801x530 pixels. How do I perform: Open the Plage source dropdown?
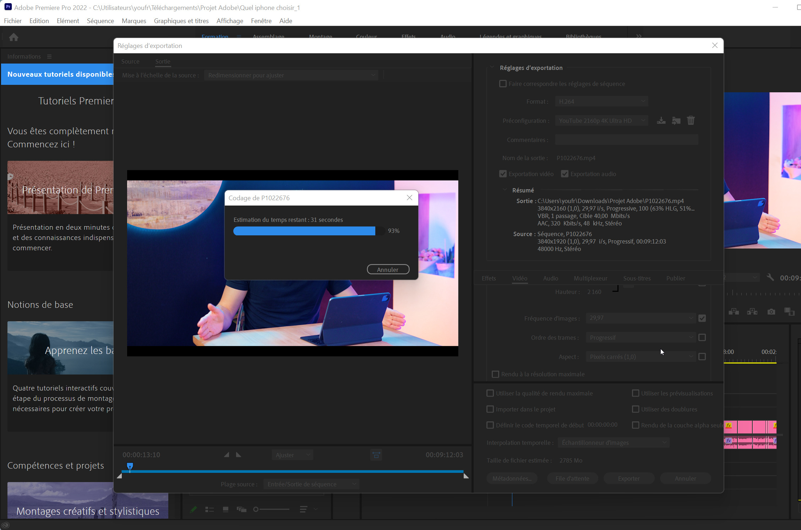[x=311, y=484]
